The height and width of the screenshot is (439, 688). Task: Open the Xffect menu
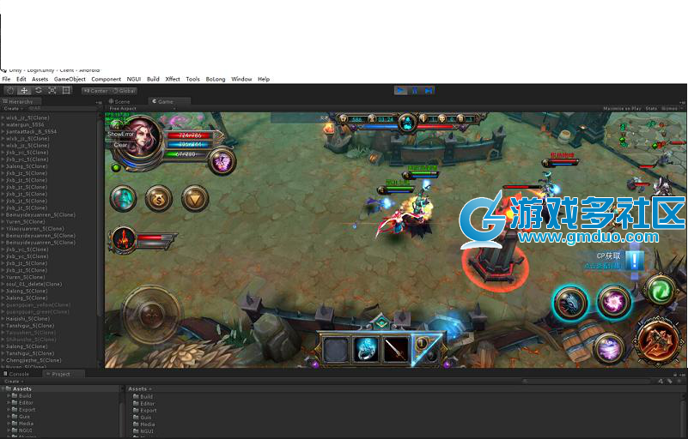(x=173, y=79)
